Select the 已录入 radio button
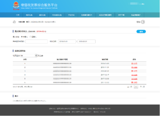The height and width of the screenshot is (116, 160). click(x=30, y=37)
